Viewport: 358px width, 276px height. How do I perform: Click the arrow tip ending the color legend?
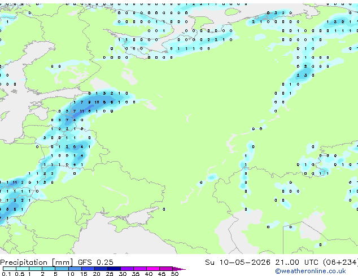coord(179,269)
